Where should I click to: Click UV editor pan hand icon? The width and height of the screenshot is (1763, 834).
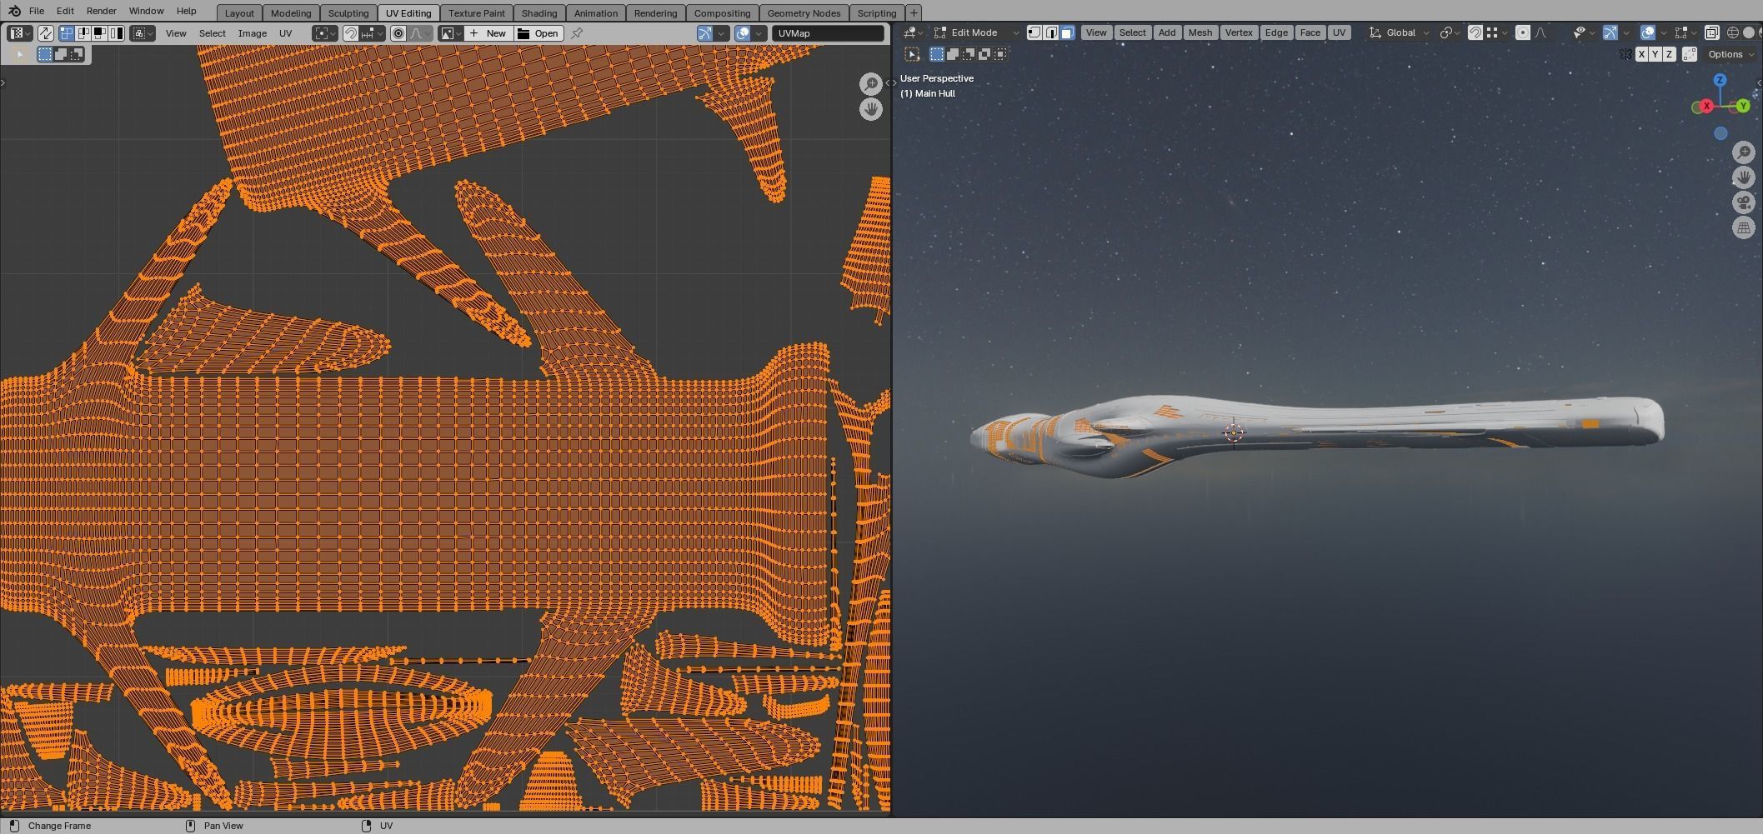(871, 109)
